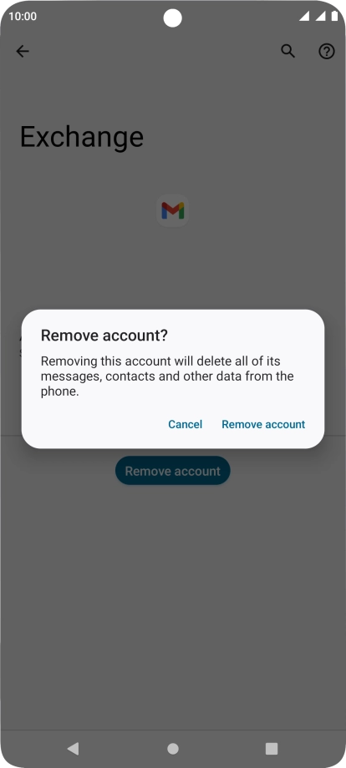The width and height of the screenshot is (346, 768).
Task: Tap the Exchange page heading
Action: 82,137
